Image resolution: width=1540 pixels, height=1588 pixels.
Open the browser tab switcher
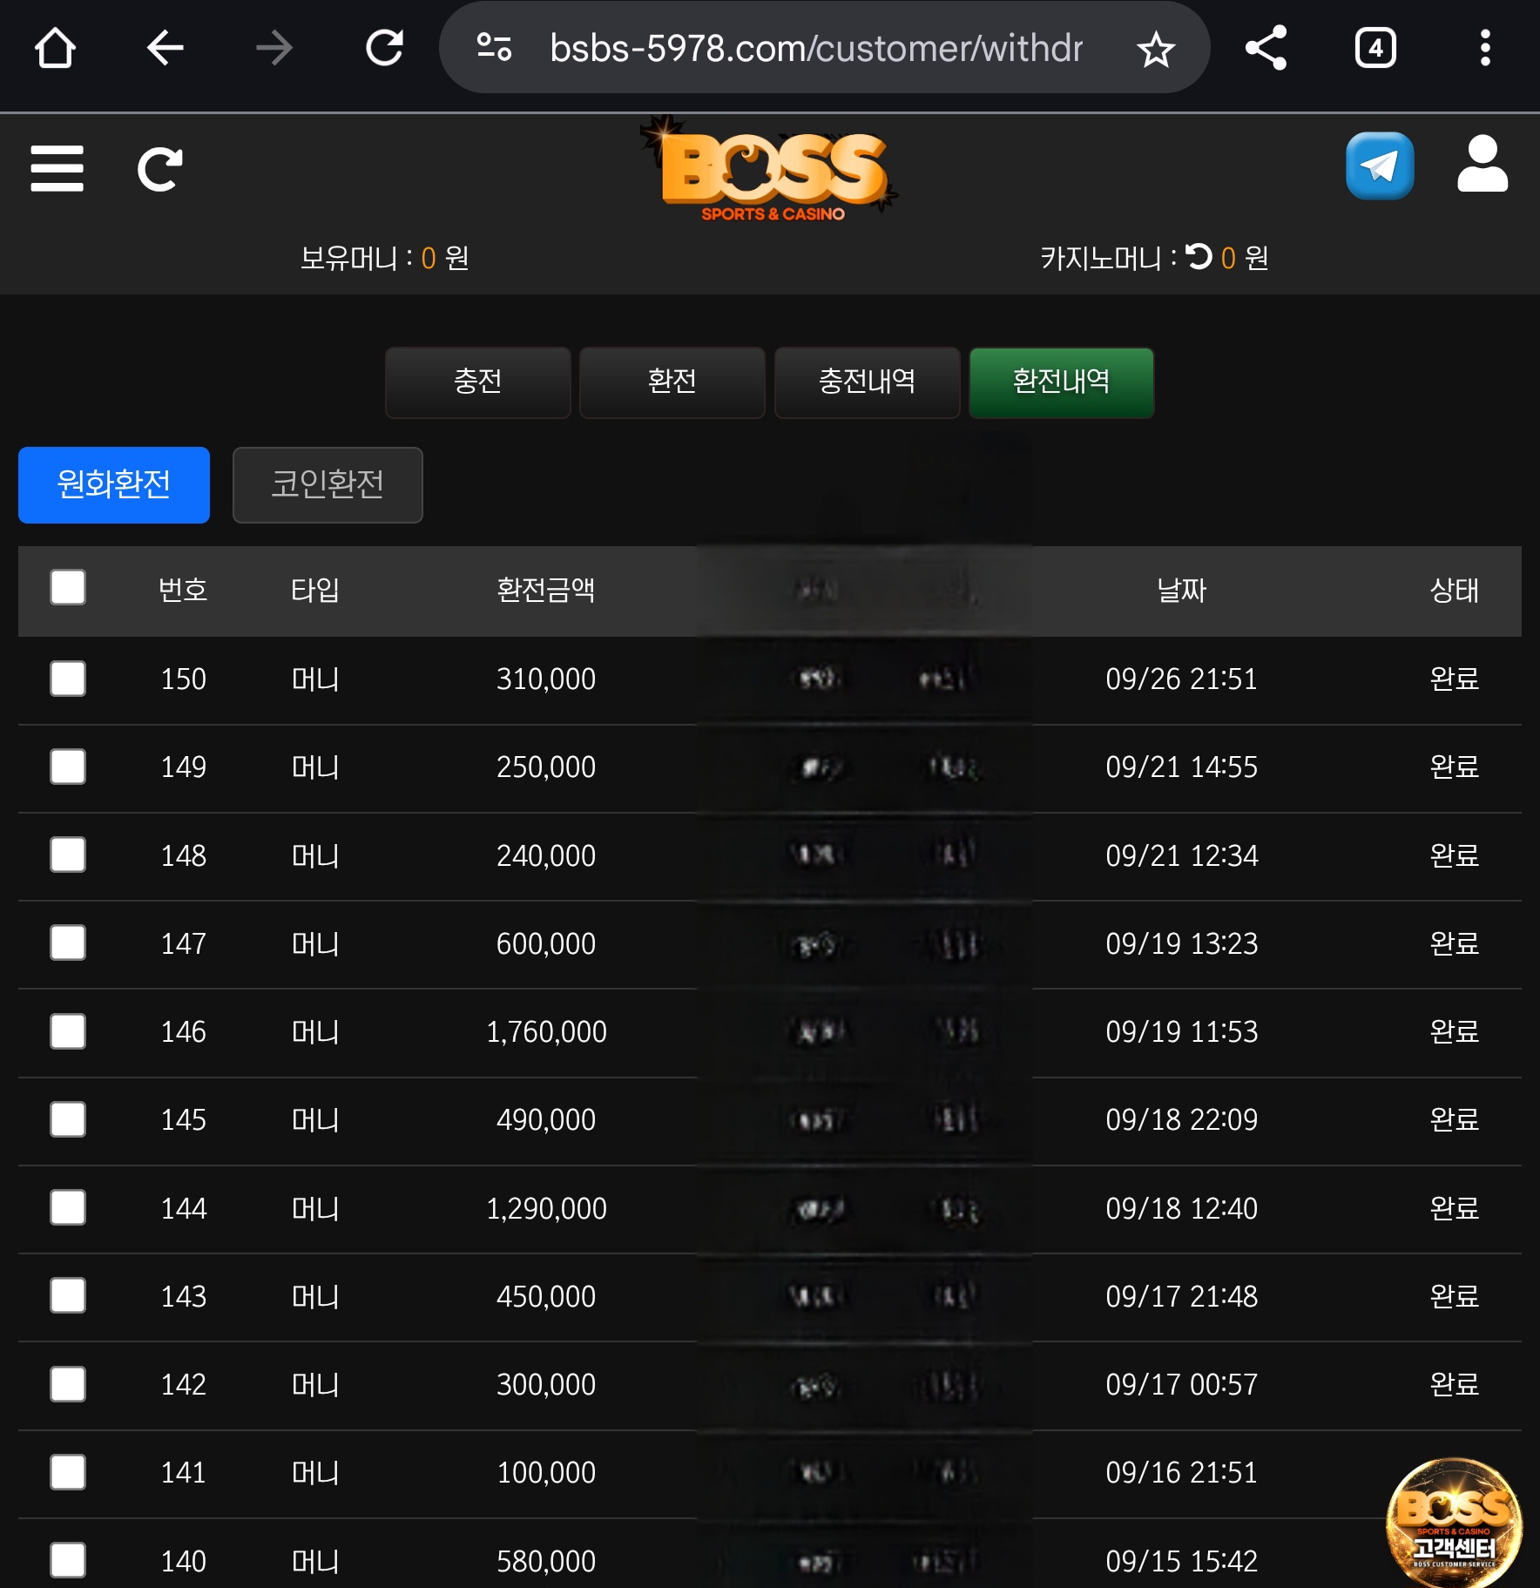point(1375,48)
